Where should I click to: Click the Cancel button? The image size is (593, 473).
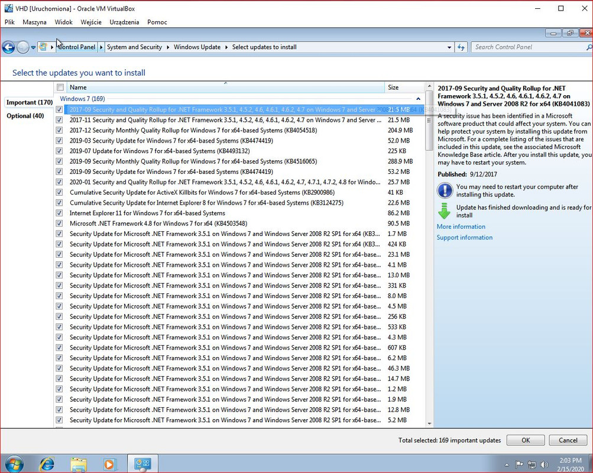coord(568,440)
